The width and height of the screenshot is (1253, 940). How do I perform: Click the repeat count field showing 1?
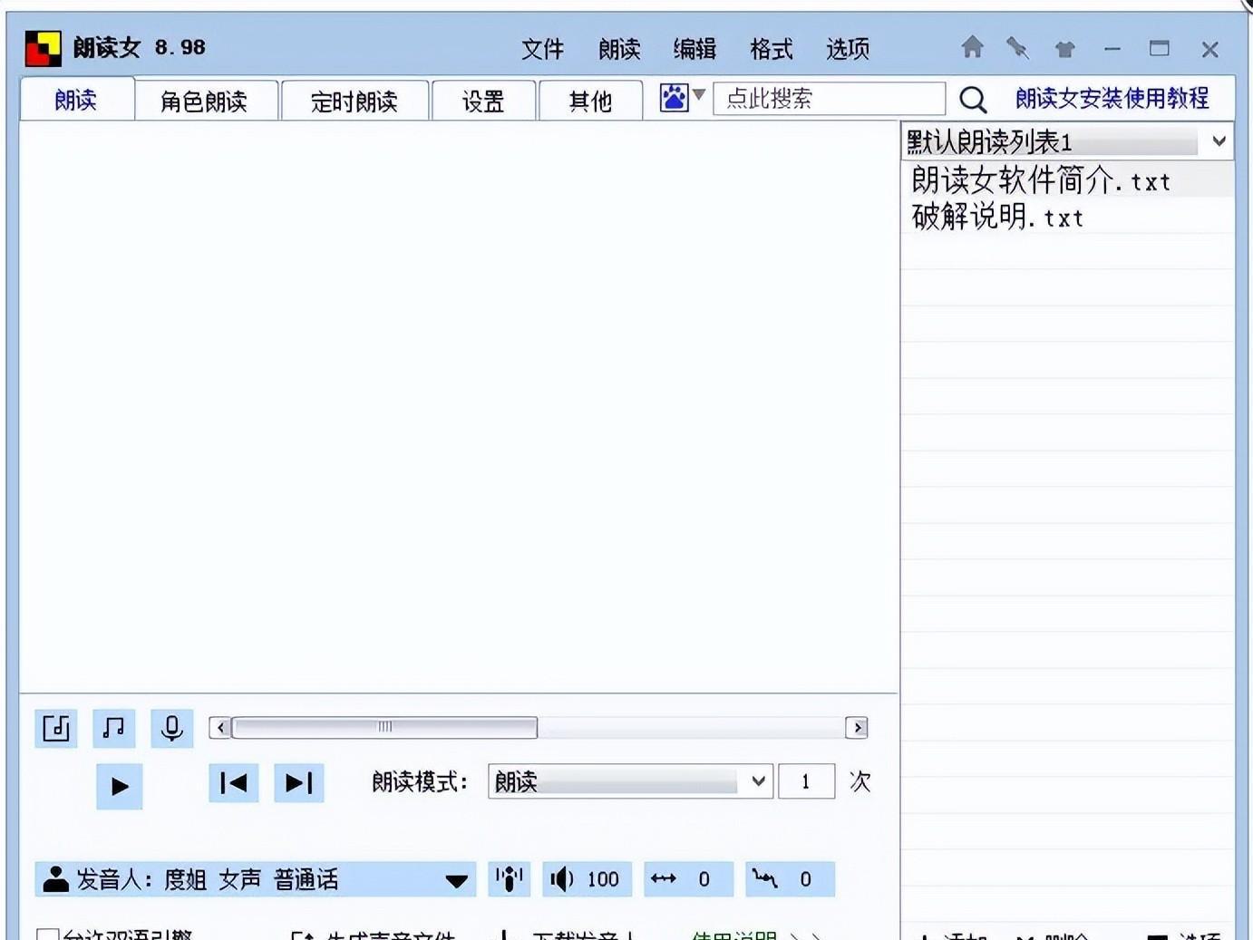click(x=806, y=781)
